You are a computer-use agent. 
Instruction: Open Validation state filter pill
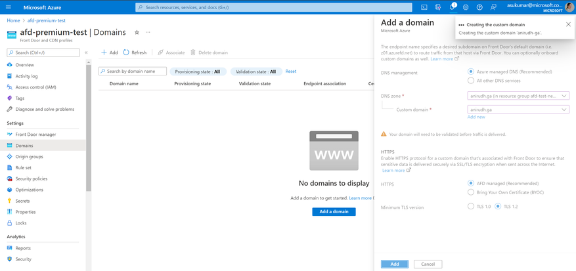pos(256,72)
